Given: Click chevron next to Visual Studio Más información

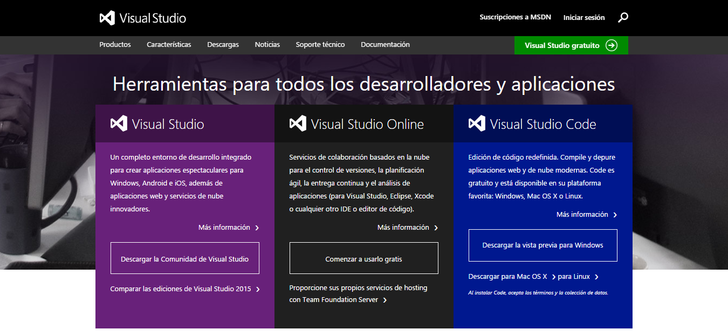Looking at the screenshot, I should point(257,228).
